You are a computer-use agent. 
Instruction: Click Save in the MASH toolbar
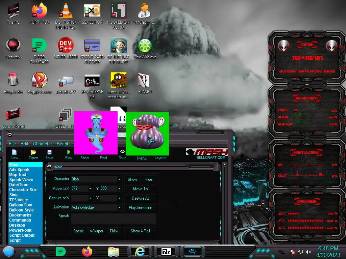[49, 154]
